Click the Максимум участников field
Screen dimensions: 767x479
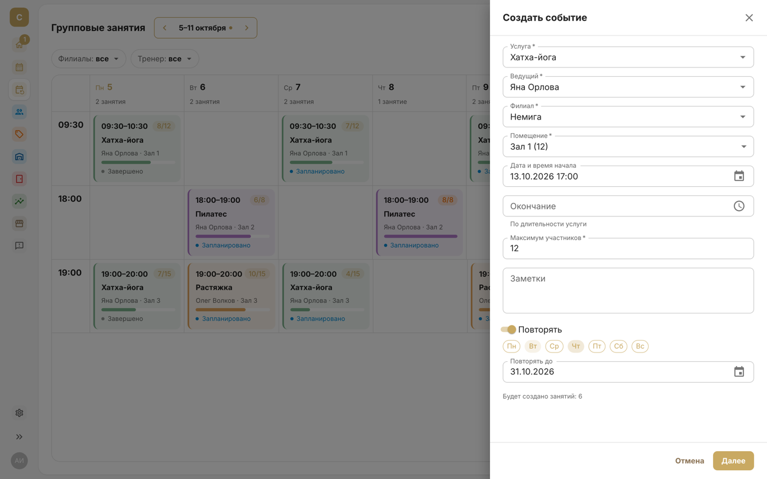(x=628, y=248)
